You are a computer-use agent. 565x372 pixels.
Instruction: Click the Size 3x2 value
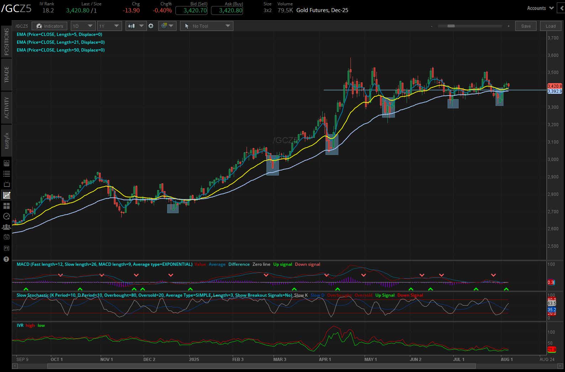point(268,10)
